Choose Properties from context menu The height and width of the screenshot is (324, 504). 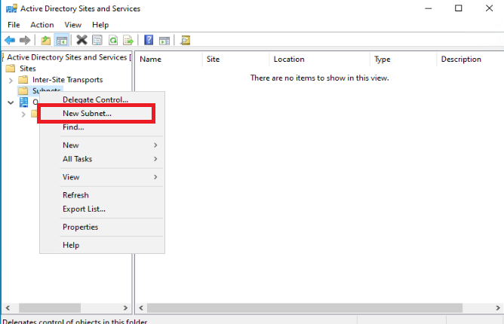[81, 227]
